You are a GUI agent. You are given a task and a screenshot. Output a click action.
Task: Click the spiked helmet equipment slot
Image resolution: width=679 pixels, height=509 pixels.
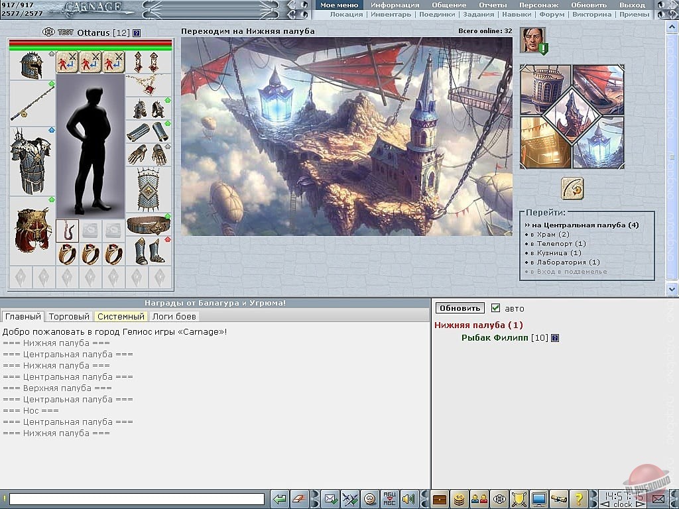(x=31, y=65)
